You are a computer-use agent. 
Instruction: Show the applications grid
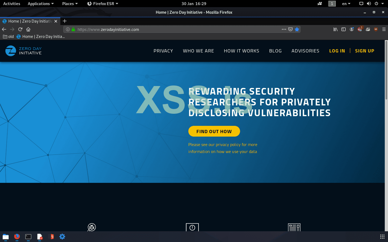[382, 237]
